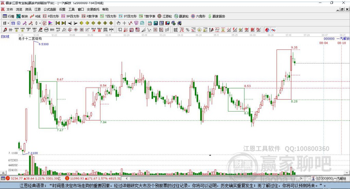Open the P四方形 tool

[51, 16]
